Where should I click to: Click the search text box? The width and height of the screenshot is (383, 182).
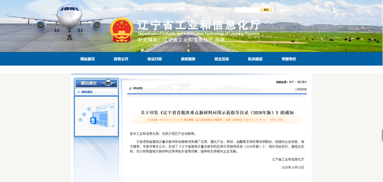(247, 10)
